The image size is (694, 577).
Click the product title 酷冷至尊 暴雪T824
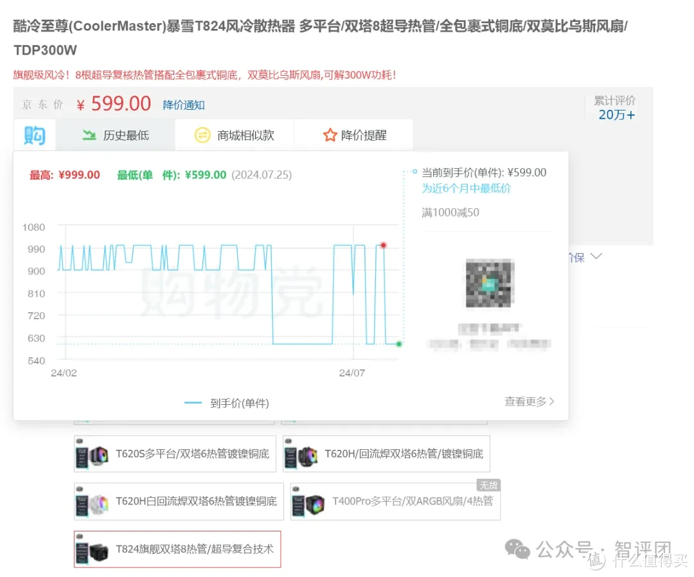[x=320, y=38]
